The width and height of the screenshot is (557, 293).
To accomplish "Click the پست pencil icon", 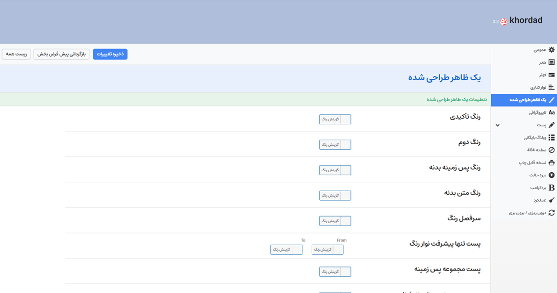I will [551, 125].
